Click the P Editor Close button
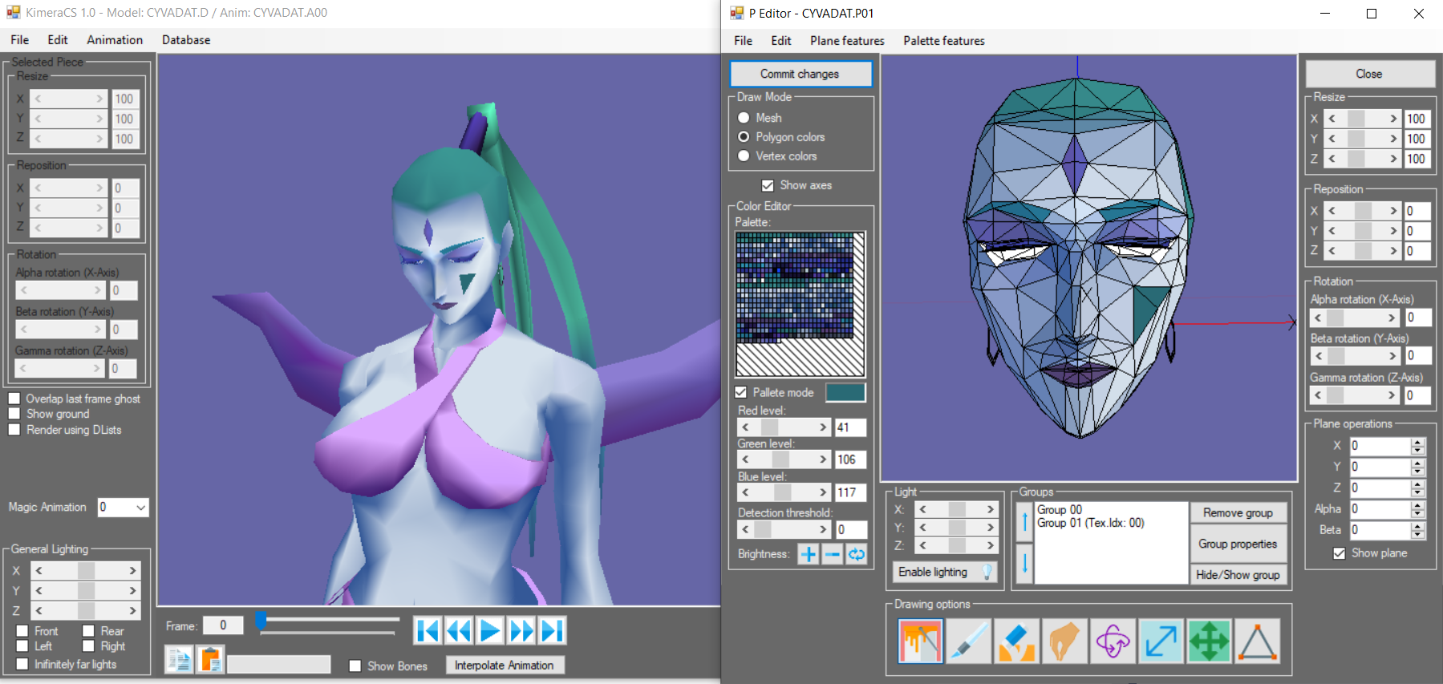The width and height of the screenshot is (1443, 684). 1370,74
